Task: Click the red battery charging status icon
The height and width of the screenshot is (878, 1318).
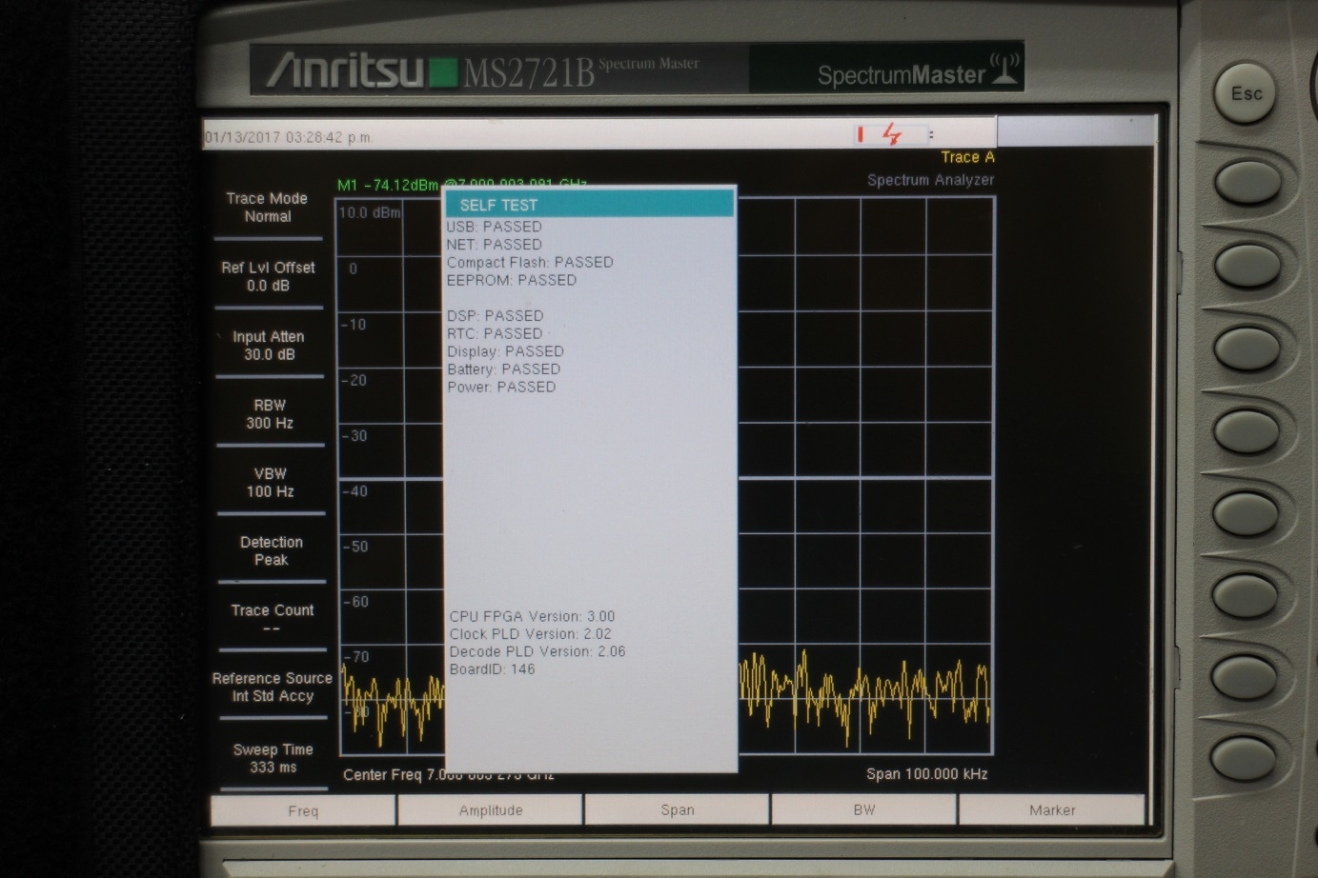Action: point(891,134)
